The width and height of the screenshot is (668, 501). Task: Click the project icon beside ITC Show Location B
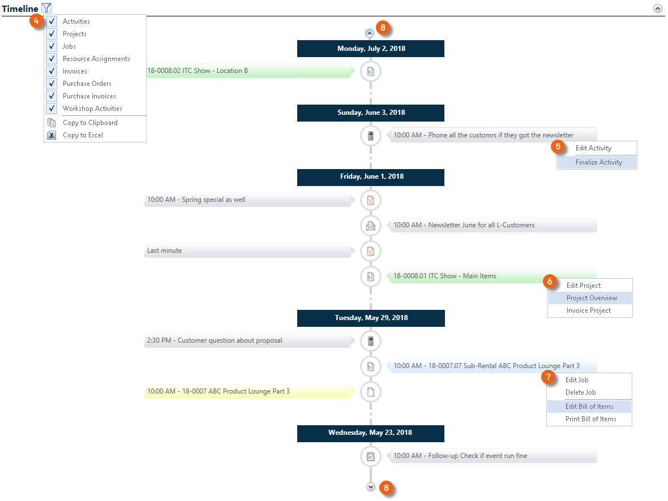click(x=371, y=71)
